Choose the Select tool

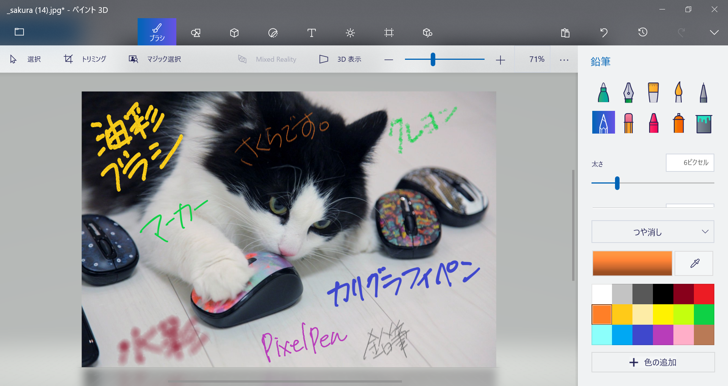[25, 59]
